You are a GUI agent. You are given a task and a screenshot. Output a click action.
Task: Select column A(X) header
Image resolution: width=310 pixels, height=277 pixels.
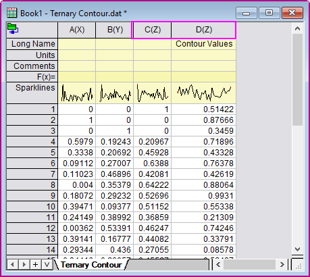coord(77,30)
